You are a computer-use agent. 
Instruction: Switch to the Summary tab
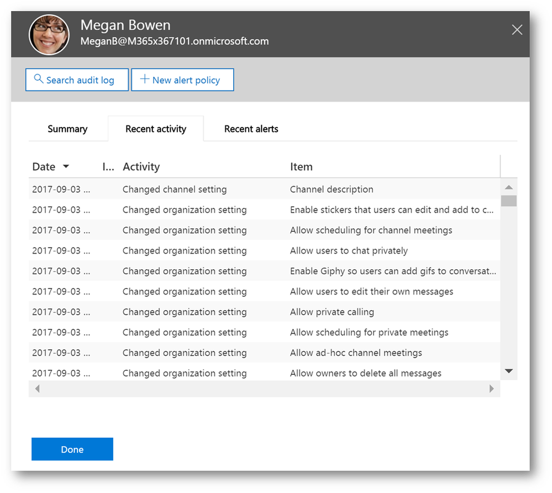(x=67, y=129)
